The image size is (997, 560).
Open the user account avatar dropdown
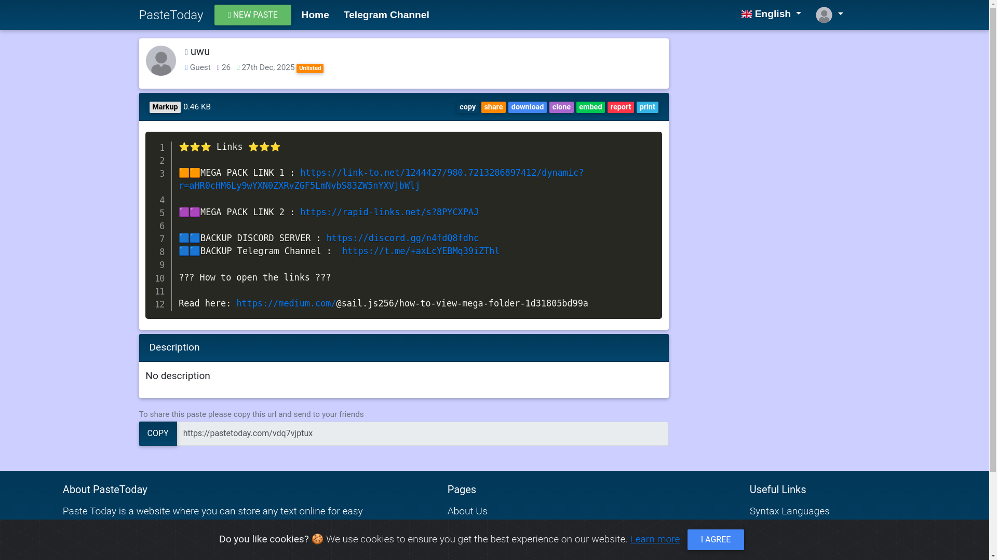tap(829, 15)
